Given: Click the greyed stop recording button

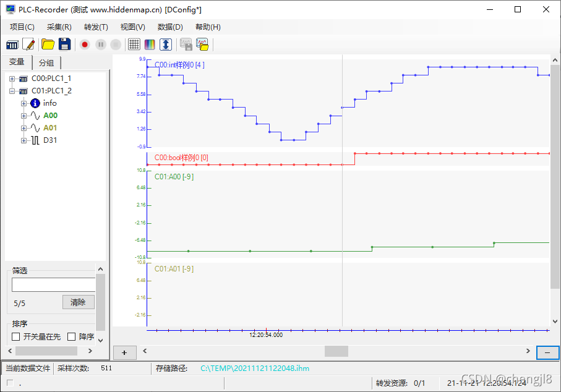Looking at the screenshot, I should coord(116,45).
